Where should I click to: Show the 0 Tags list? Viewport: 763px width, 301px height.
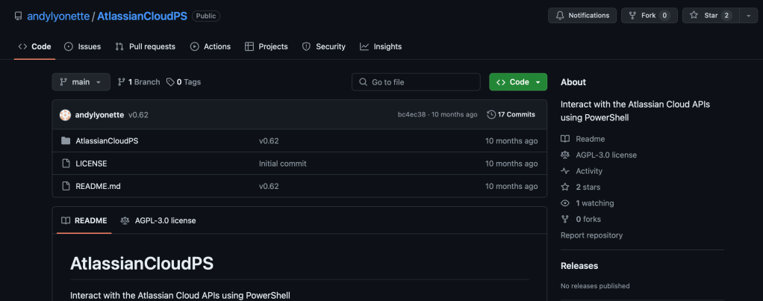coord(184,82)
